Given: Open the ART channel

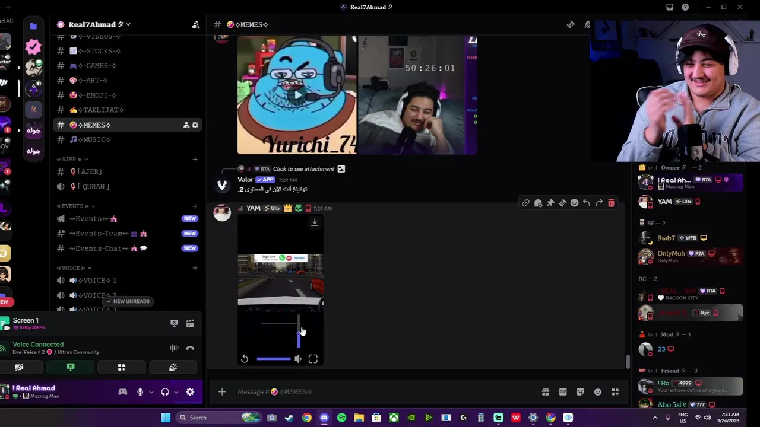Looking at the screenshot, I should tap(126, 81).
